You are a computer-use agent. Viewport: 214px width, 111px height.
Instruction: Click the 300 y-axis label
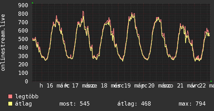(23, 56)
